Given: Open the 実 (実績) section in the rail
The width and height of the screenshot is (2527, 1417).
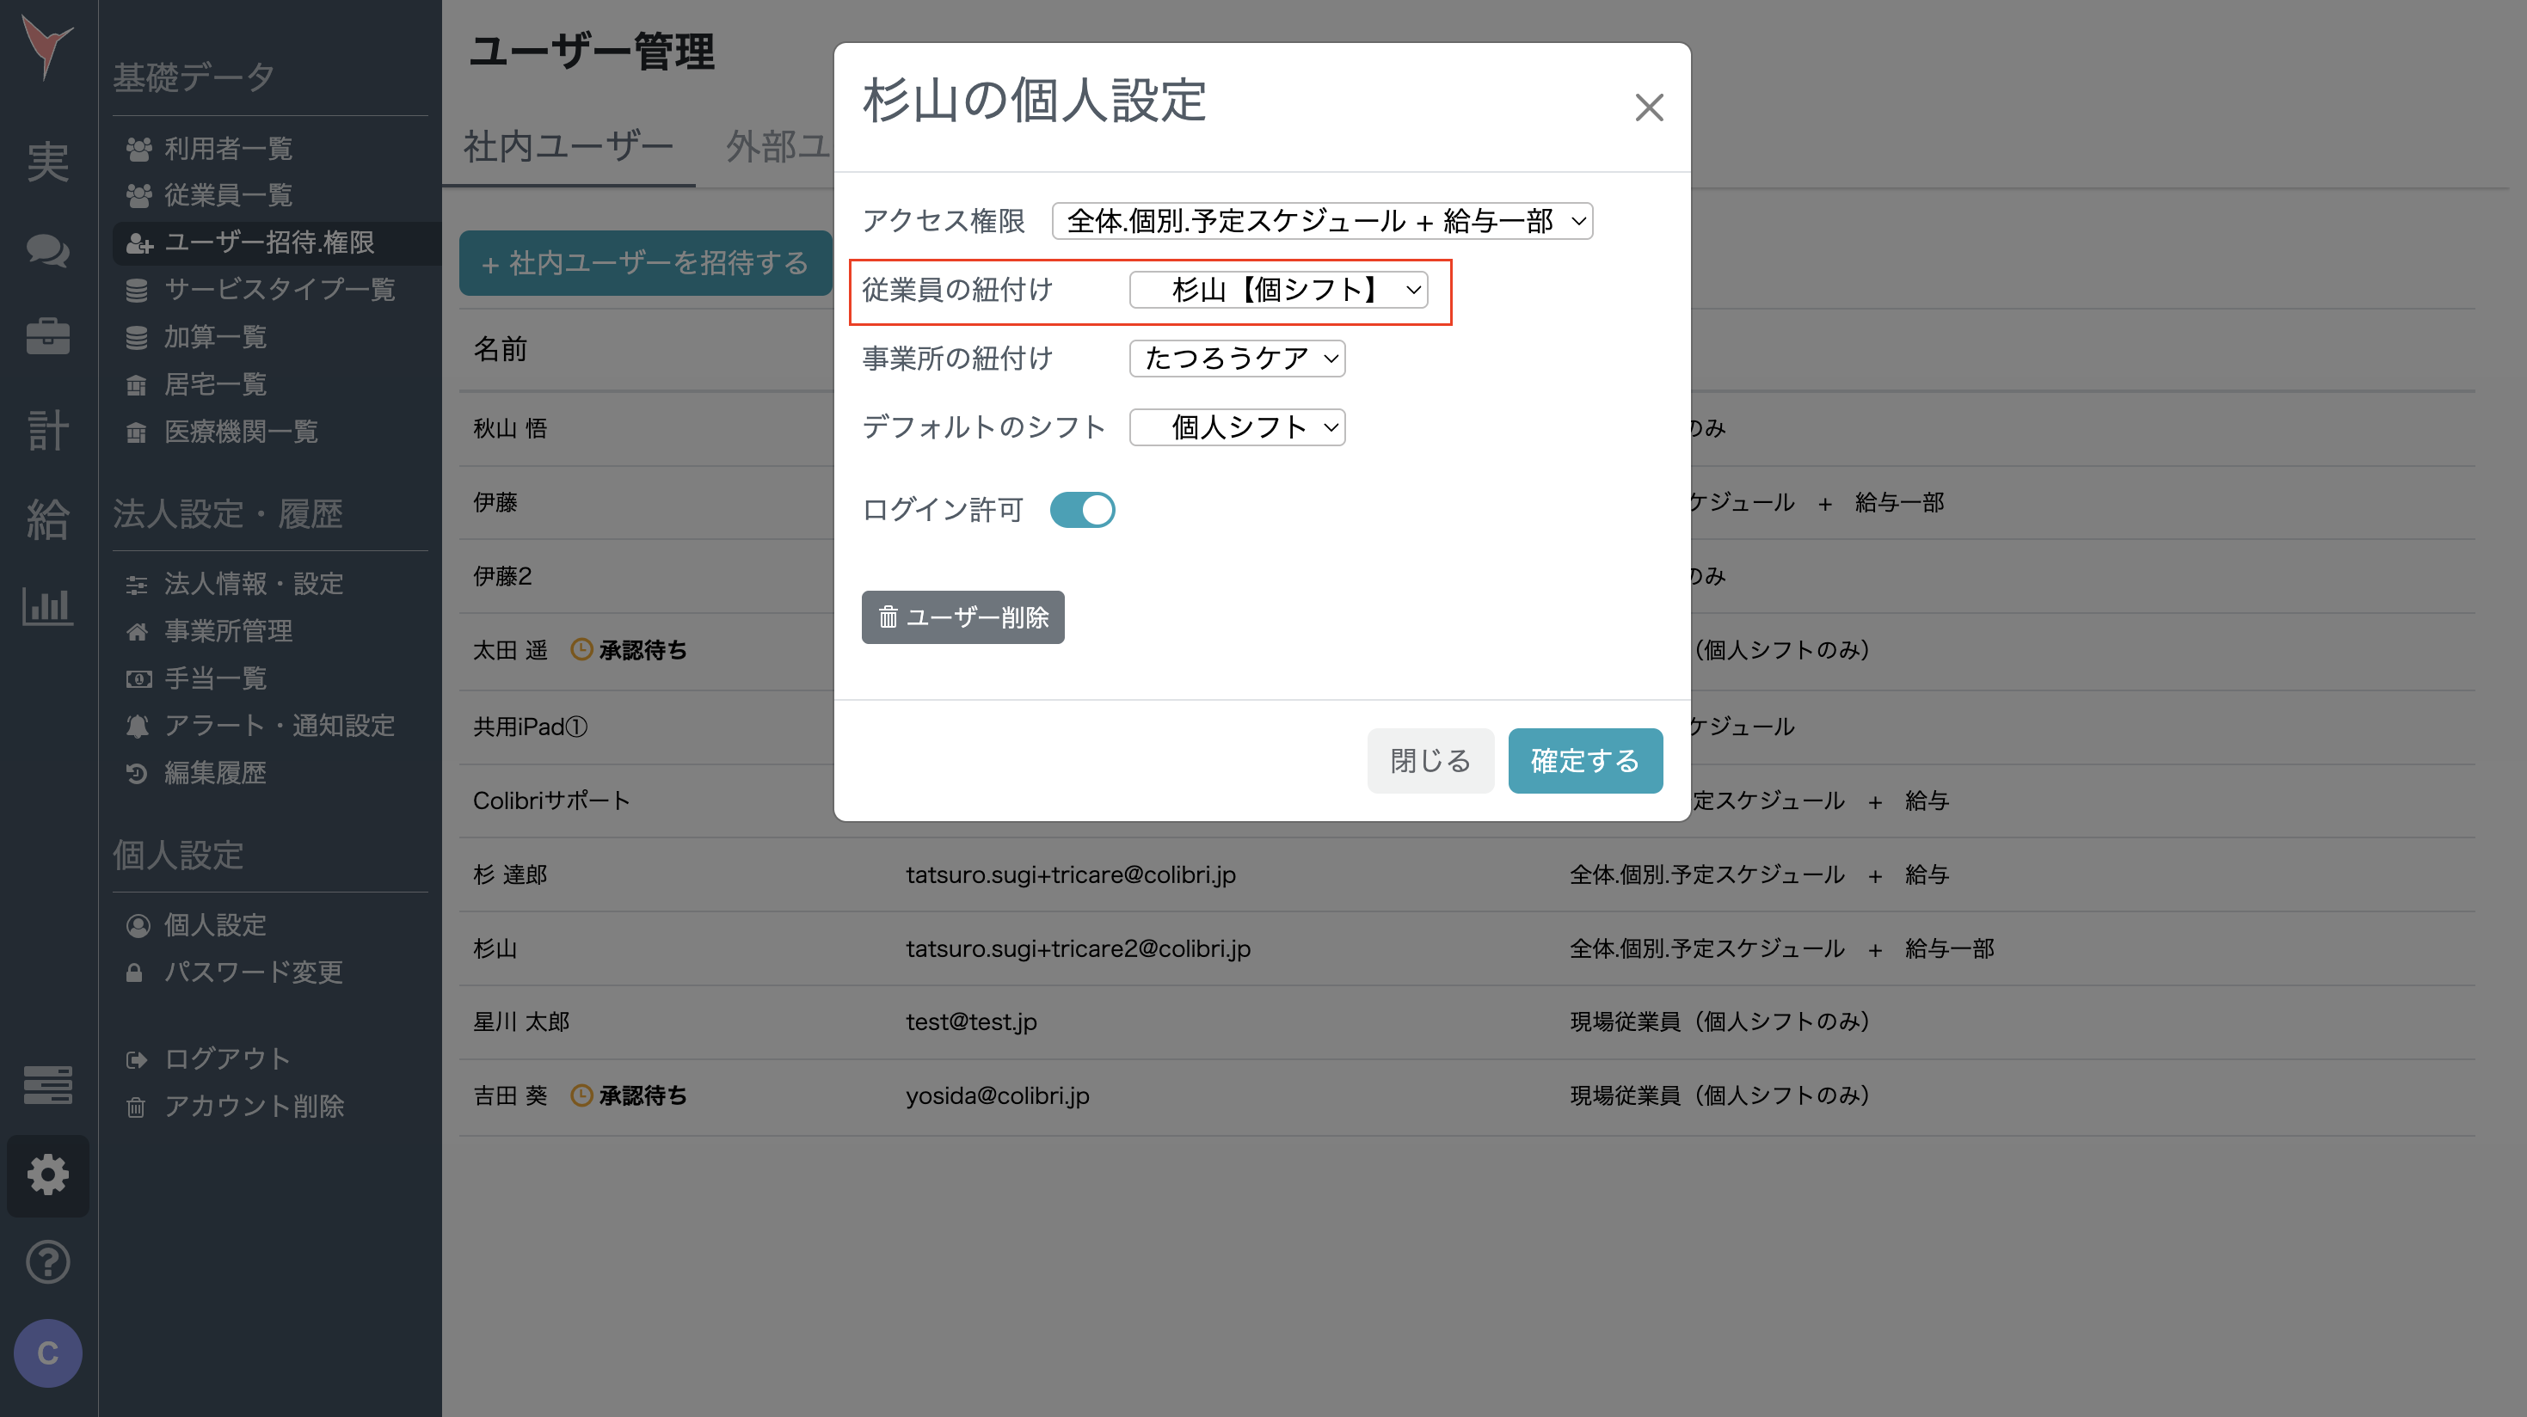Looking at the screenshot, I should tap(48, 163).
